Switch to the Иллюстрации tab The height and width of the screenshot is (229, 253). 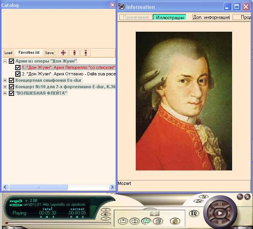coord(170,17)
